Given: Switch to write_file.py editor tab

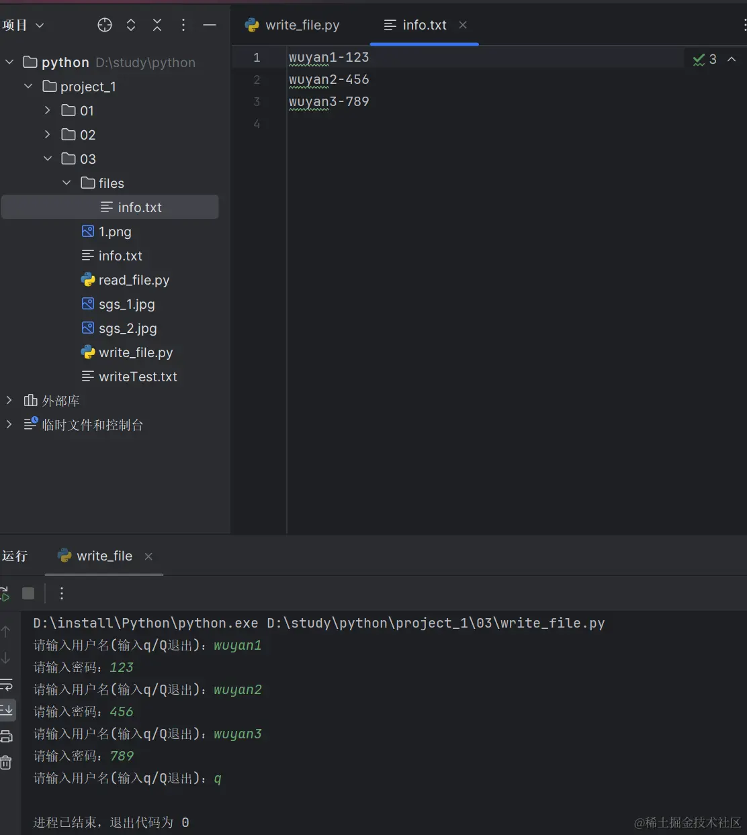Looking at the screenshot, I should point(293,25).
